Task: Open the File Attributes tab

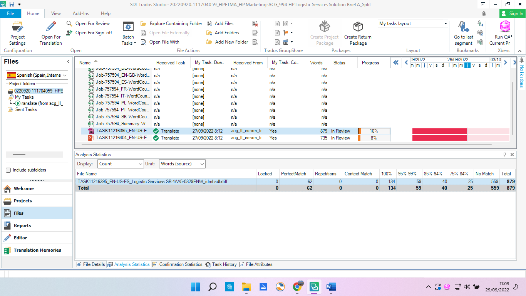Action: tap(256, 264)
